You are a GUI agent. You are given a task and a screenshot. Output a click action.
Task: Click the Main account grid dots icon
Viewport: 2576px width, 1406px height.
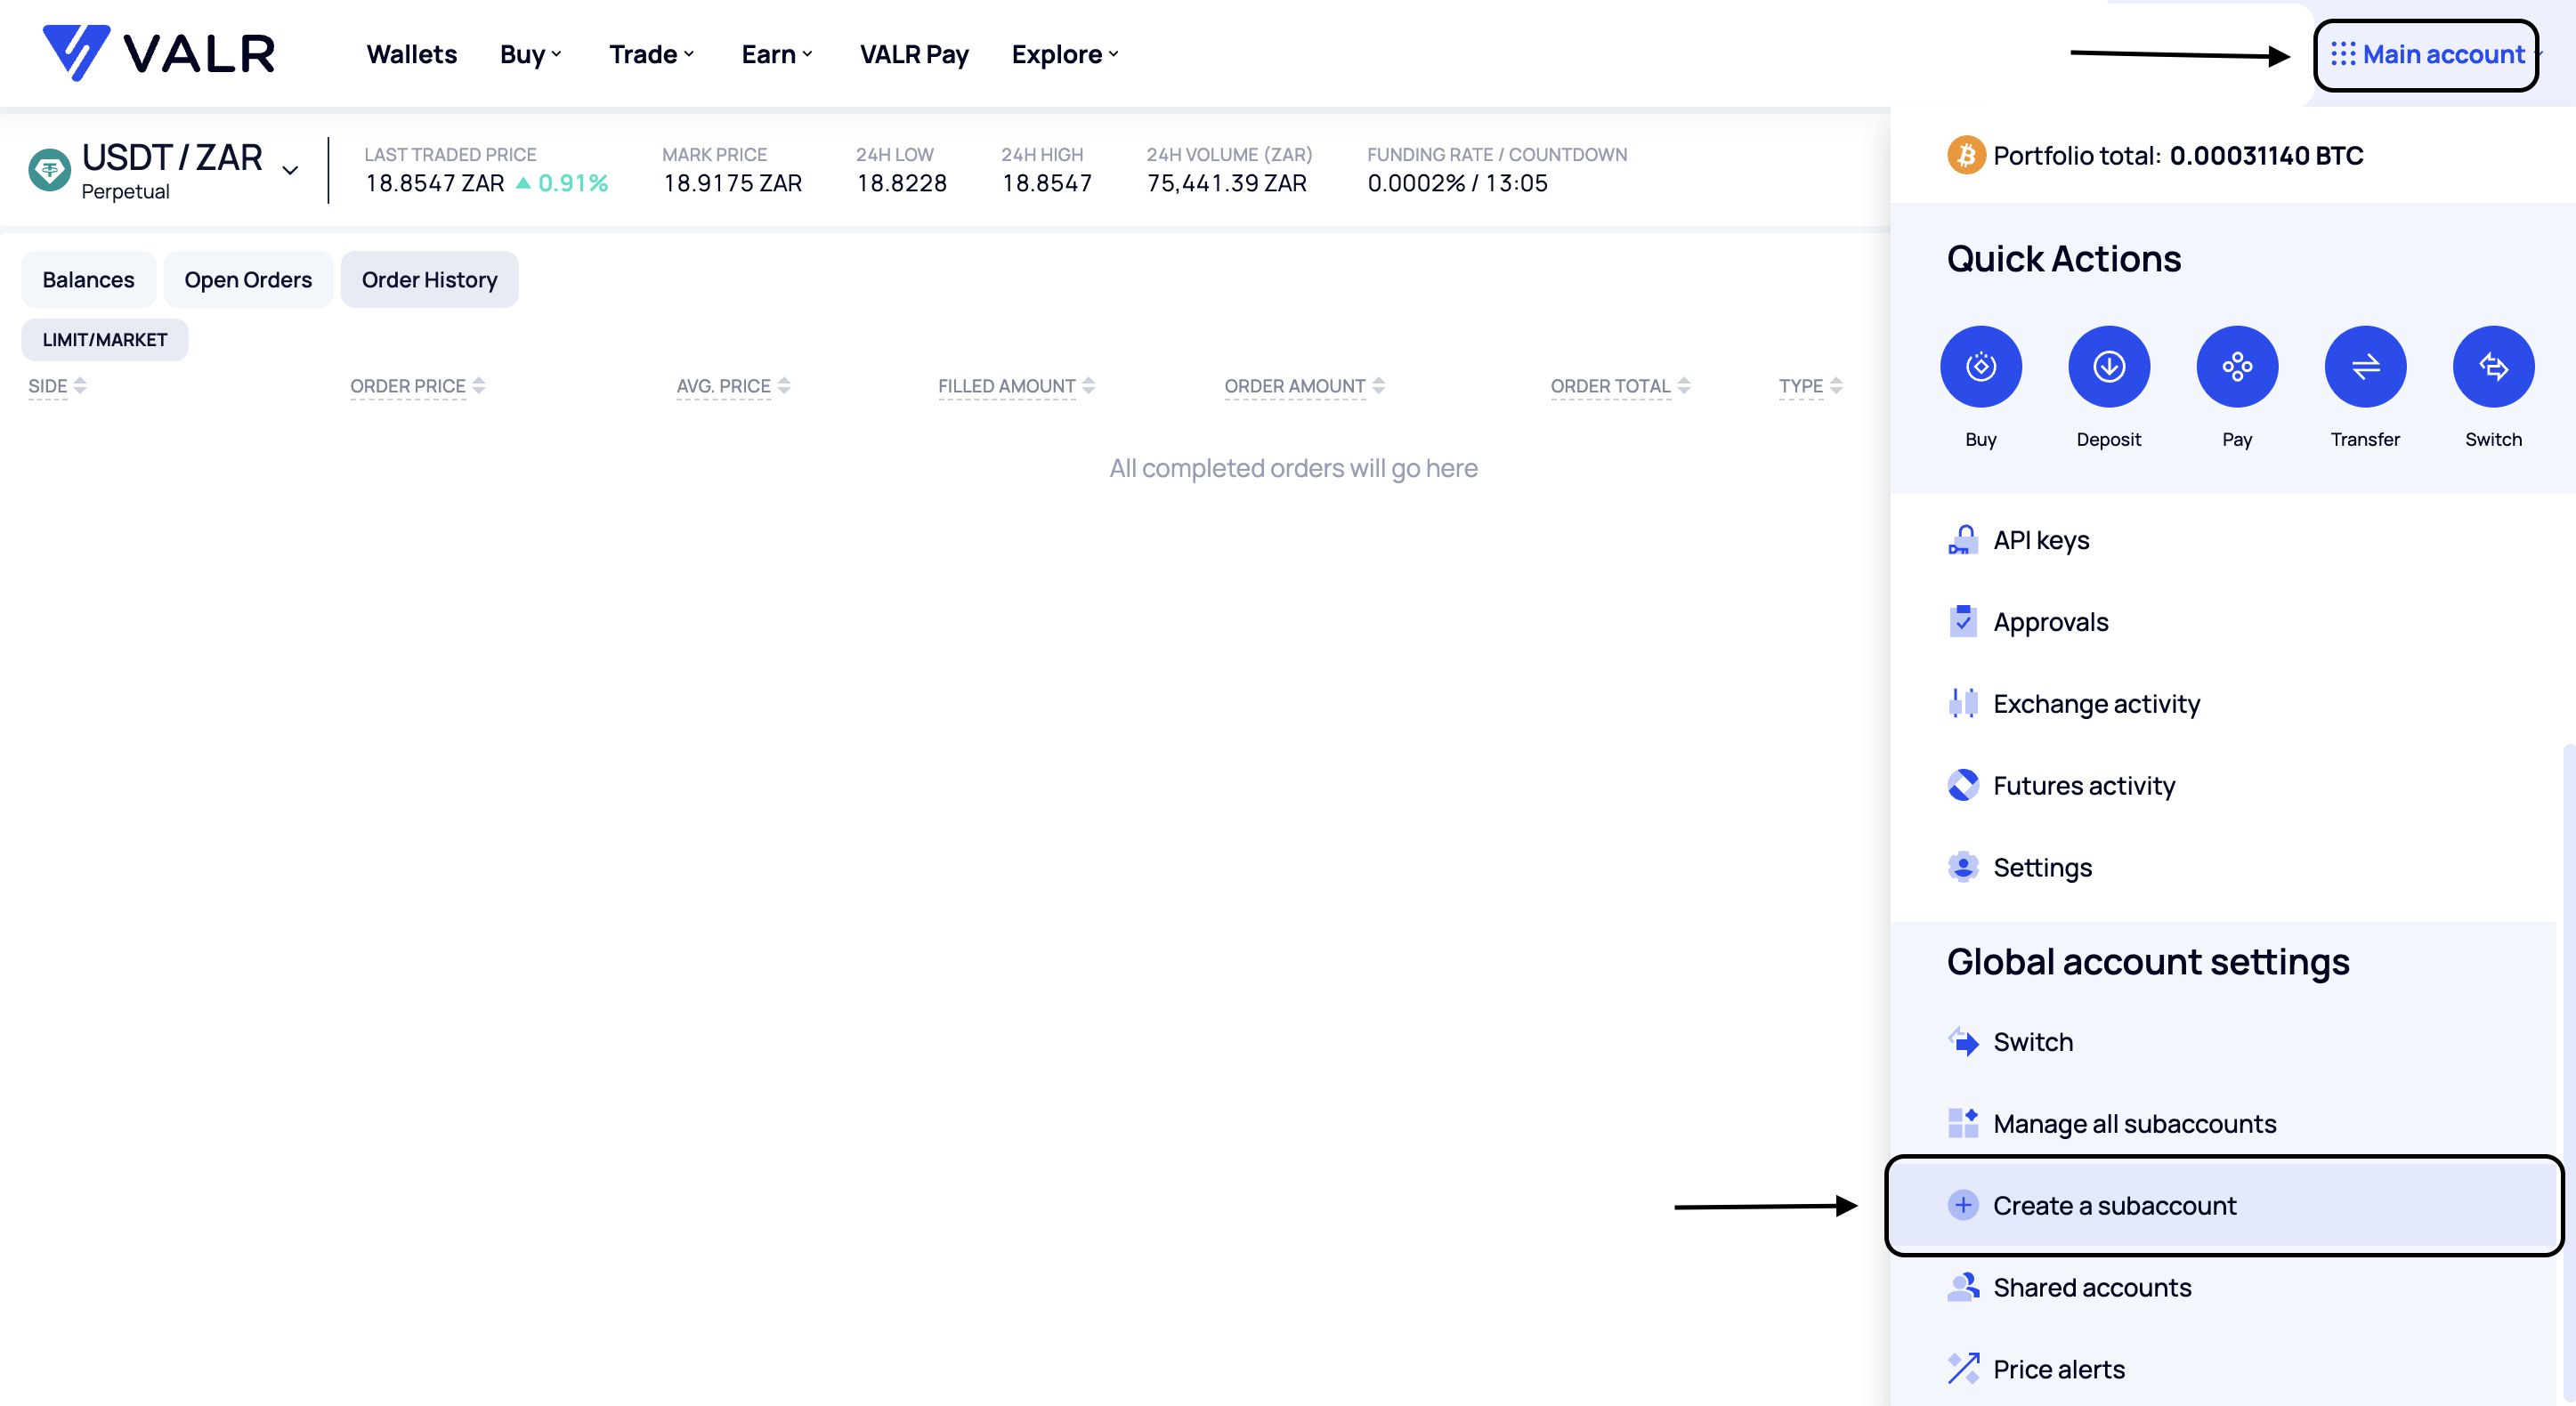click(2343, 54)
